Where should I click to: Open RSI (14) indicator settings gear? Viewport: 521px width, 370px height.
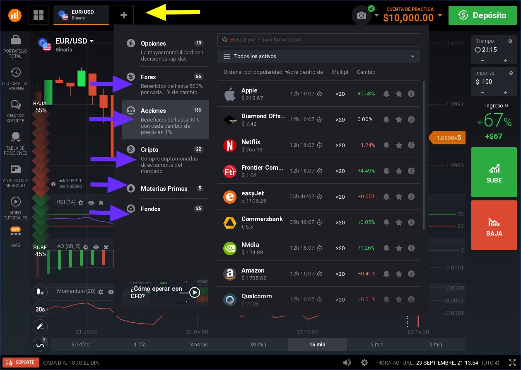(81, 202)
